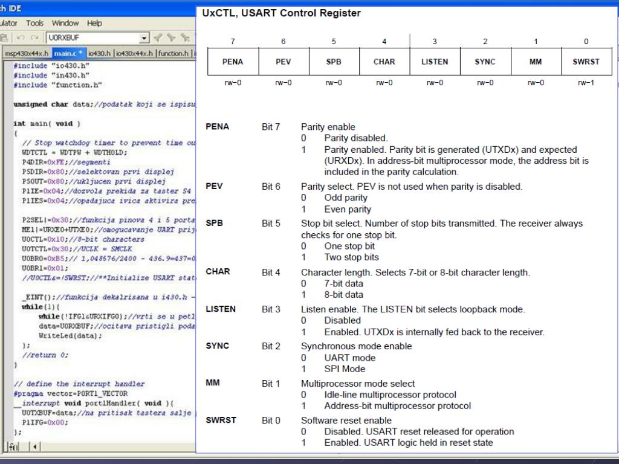Screen dimensions: 619x464
Task: Open the Window menu
Action: (65, 24)
